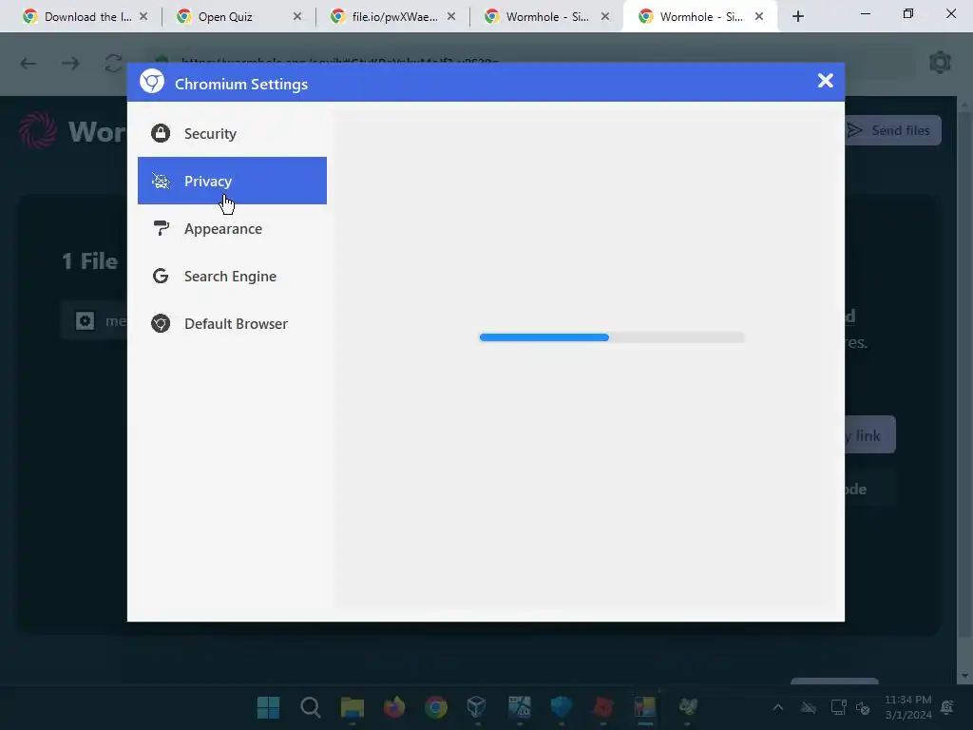973x730 pixels.
Task: Open the Search Engine settings section
Action: point(232,277)
